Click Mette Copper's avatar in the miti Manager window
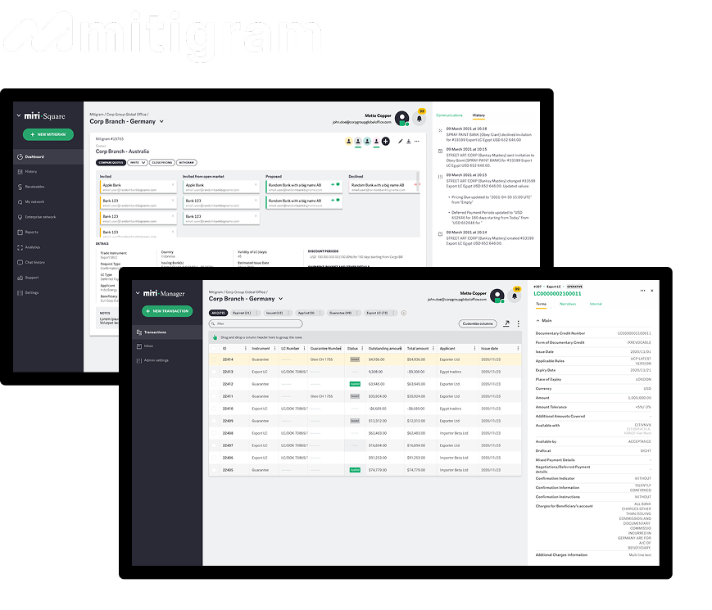This screenshot has height=610, width=712. (x=497, y=296)
